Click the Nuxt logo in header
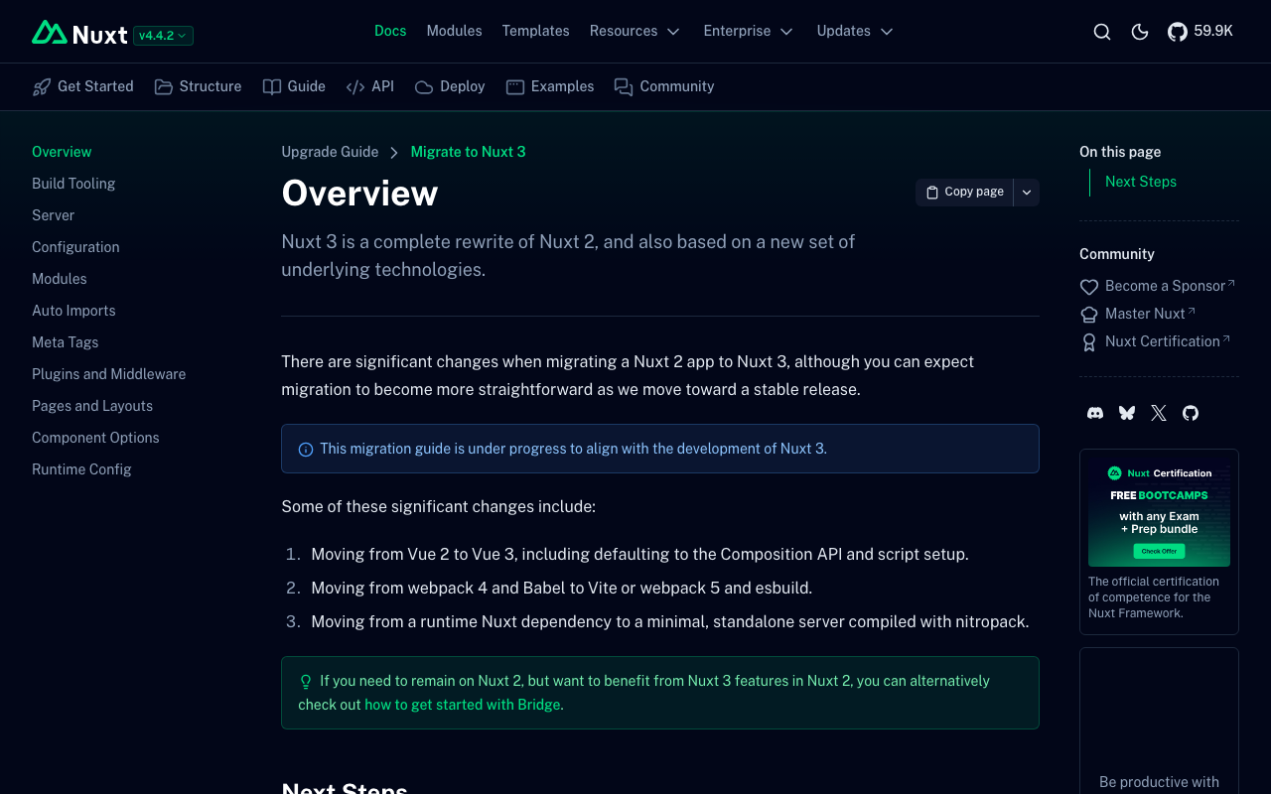Viewport: 1271px width, 794px height. point(79,34)
